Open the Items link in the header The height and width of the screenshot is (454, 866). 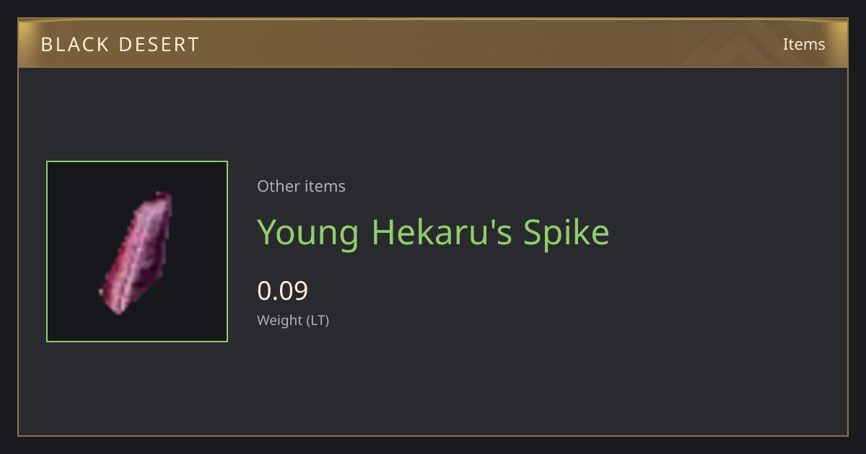[x=804, y=44]
